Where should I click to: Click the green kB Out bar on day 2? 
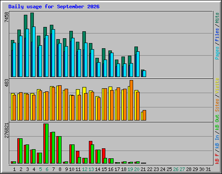click(x=21, y=151)
